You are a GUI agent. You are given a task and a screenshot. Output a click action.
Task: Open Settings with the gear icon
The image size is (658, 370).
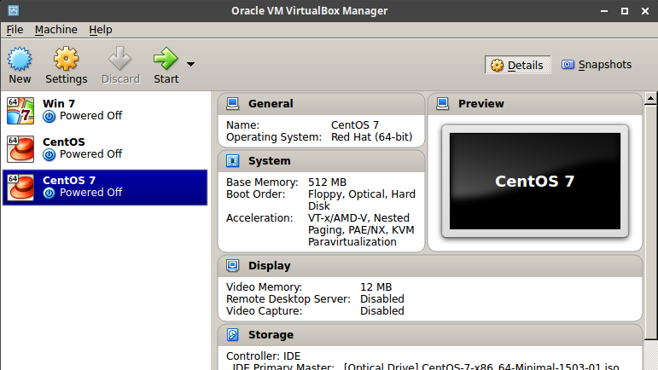point(66,59)
